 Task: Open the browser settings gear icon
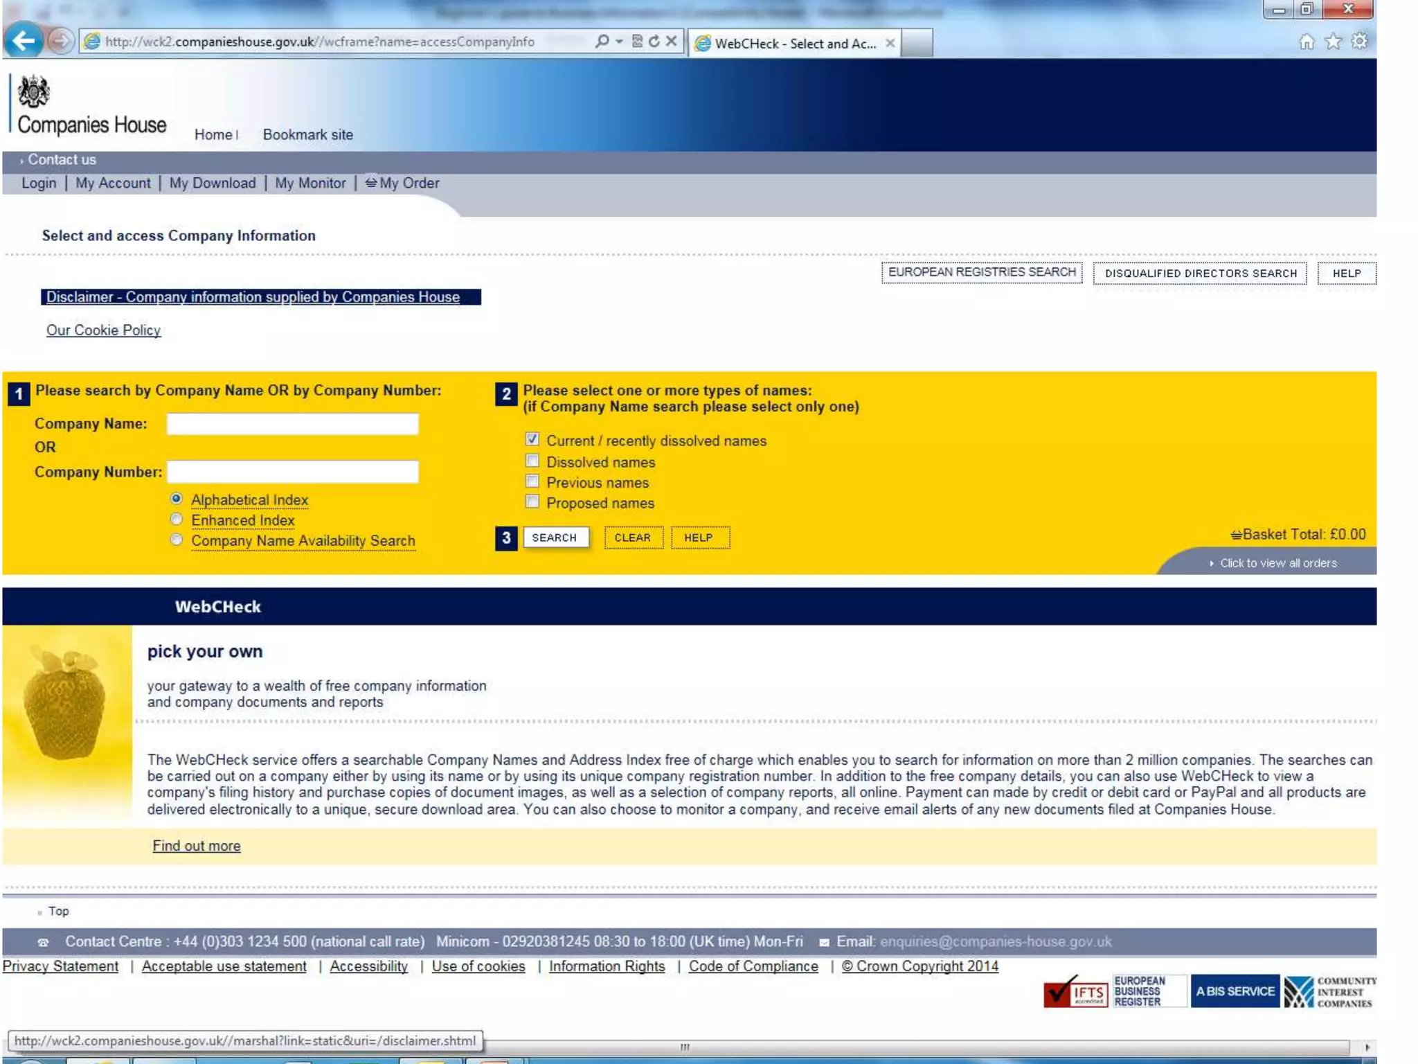[1360, 42]
